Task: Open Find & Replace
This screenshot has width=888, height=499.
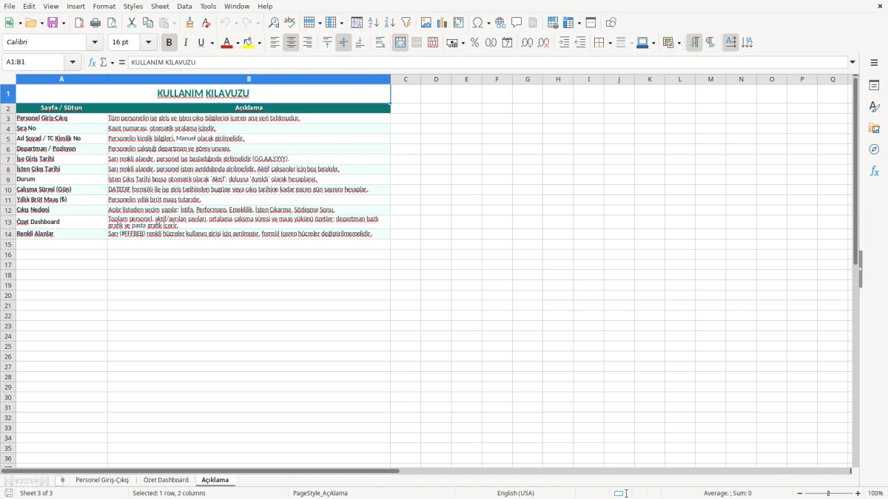Action: coord(274,23)
